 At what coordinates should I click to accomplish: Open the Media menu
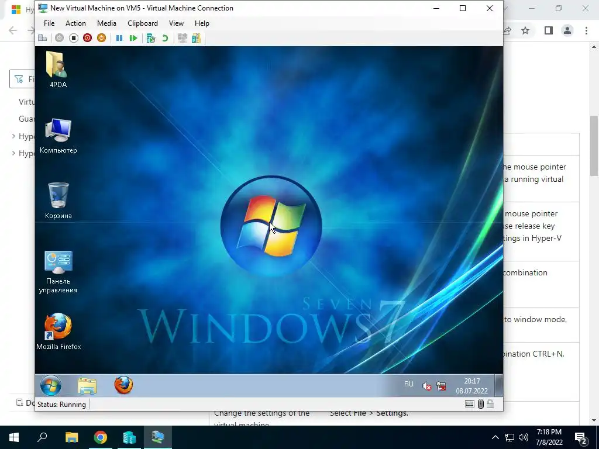106,23
